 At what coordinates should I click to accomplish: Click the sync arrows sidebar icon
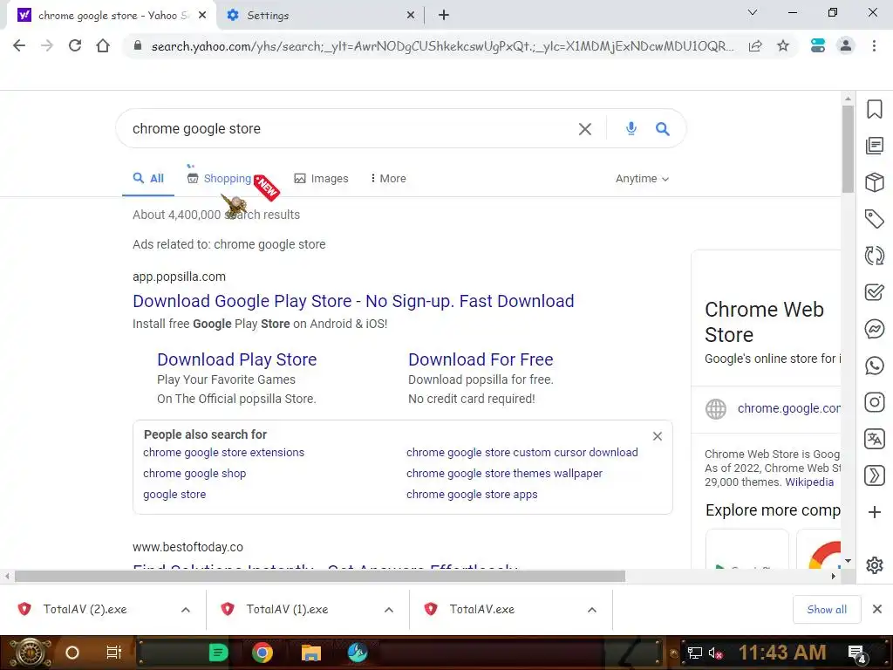coord(874,256)
